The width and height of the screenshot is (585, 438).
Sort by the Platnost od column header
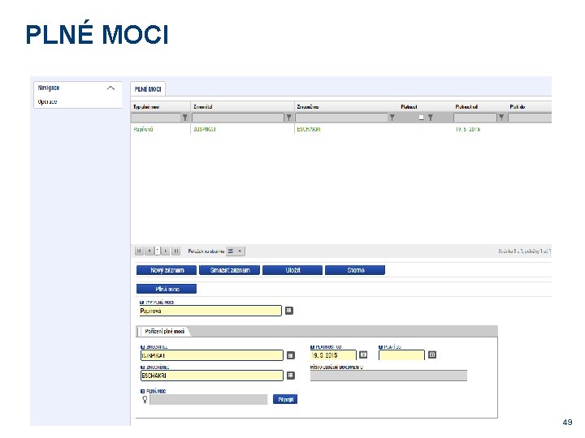point(466,107)
